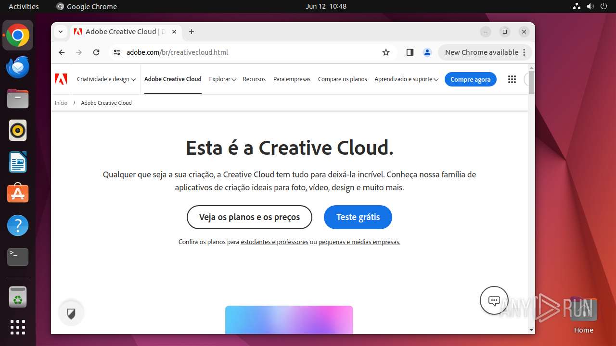The height and width of the screenshot is (346, 616).
Task: Reload the page with the refresh icon
Action: coord(96,52)
